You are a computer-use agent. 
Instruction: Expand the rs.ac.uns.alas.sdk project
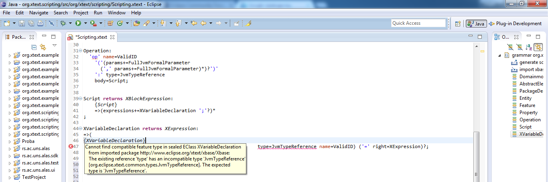click(x=10, y=156)
